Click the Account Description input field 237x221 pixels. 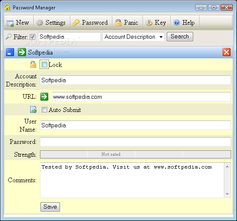135,80
